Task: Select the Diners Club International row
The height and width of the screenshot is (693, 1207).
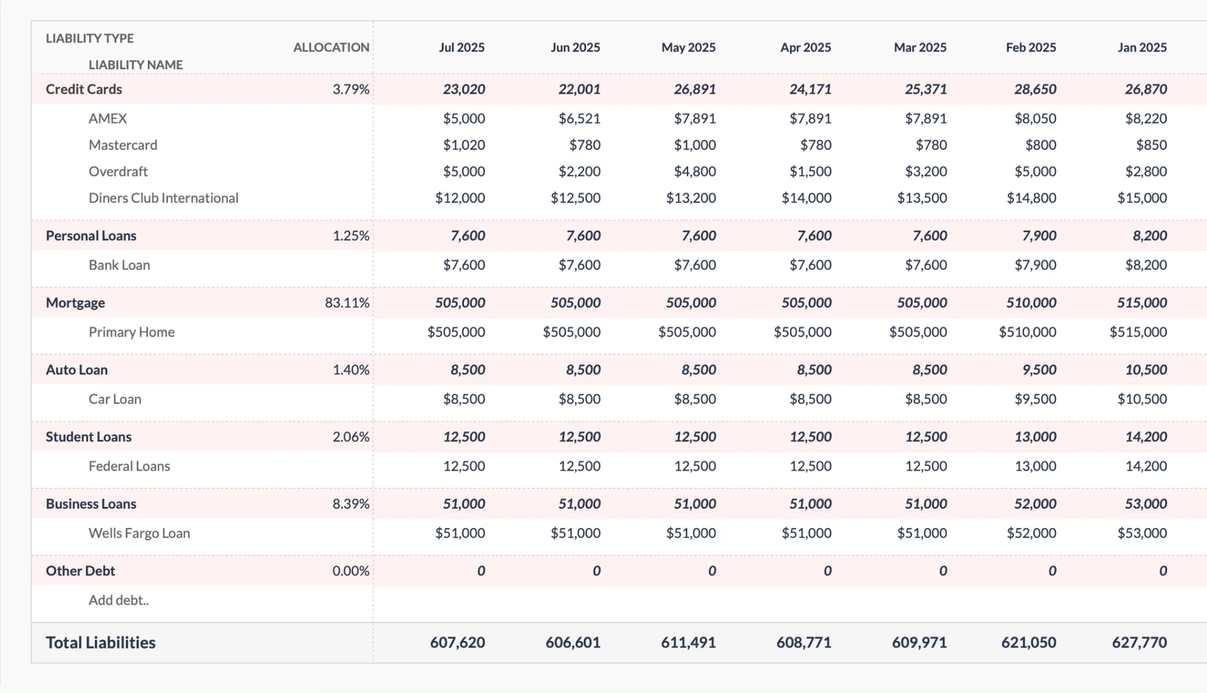Action: pos(163,198)
